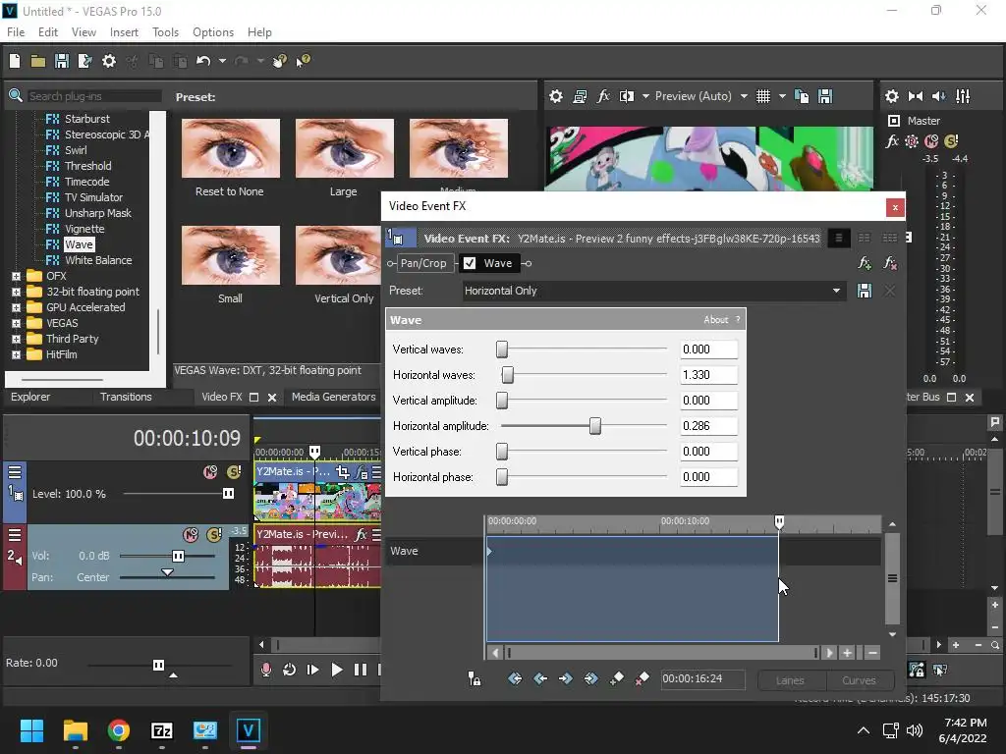1006x754 pixels.
Task: Click the Undo arrow icon
Action: 203,61
